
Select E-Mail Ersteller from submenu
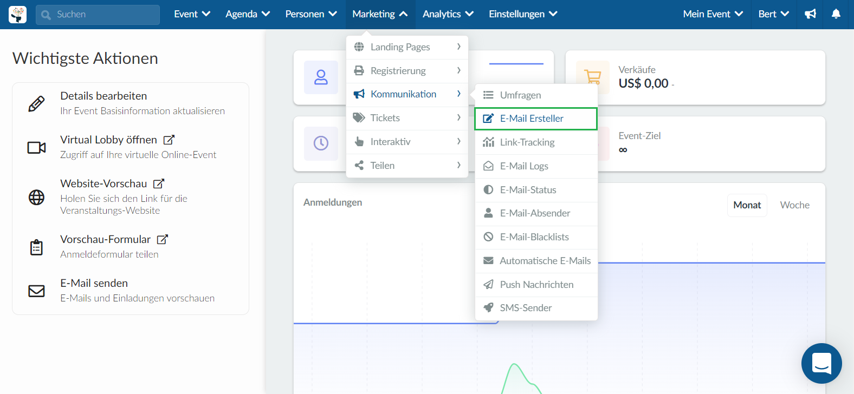coord(532,119)
